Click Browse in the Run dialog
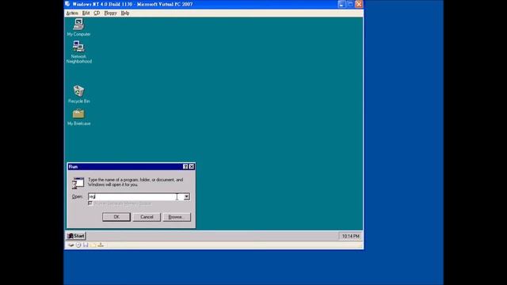This screenshot has height=285, width=507. 177,217
